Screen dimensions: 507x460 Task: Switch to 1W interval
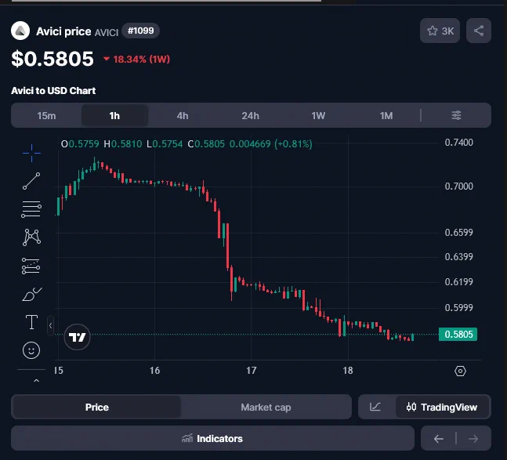pyautogui.click(x=318, y=115)
